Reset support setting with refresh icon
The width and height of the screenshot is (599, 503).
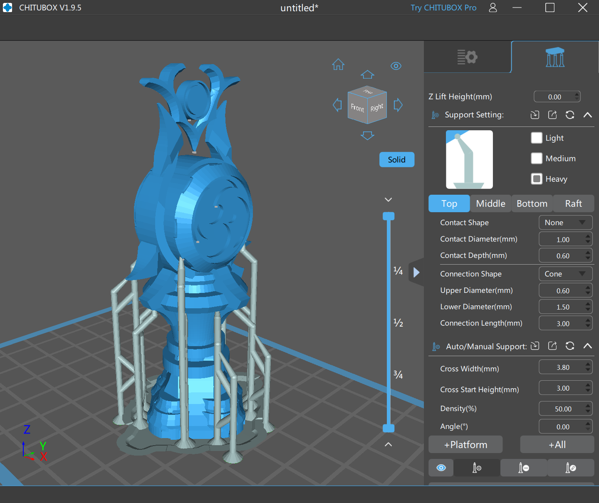[570, 115]
